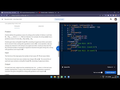Select the ANALYSIS tab
This screenshot has width=120, height=90.
(41, 26)
